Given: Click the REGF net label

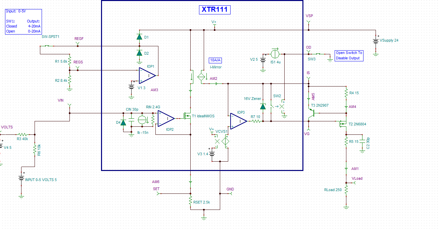Looking at the screenshot, I should click(x=79, y=39).
